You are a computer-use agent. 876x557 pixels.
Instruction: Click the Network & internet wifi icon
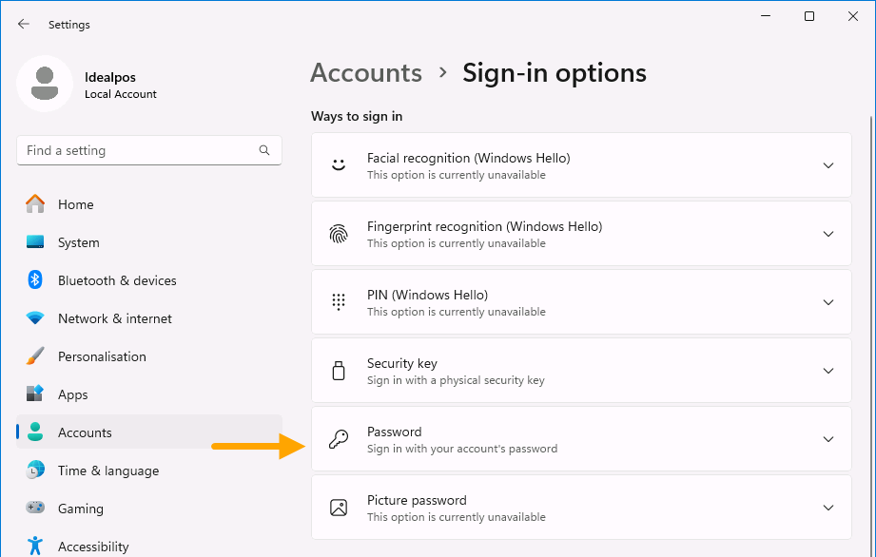35,318
